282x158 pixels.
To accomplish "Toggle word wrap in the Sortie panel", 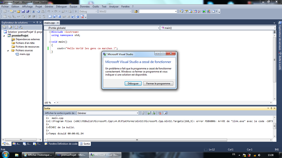I will [165, 113].
